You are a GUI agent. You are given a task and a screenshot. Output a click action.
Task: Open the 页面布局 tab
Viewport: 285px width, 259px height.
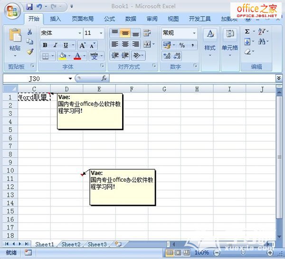[83, 19]
